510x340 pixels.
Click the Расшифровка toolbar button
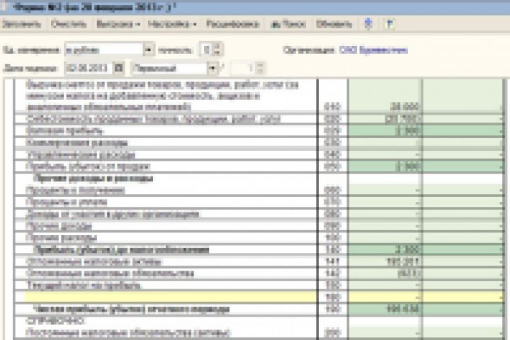(x=232, y=24)
